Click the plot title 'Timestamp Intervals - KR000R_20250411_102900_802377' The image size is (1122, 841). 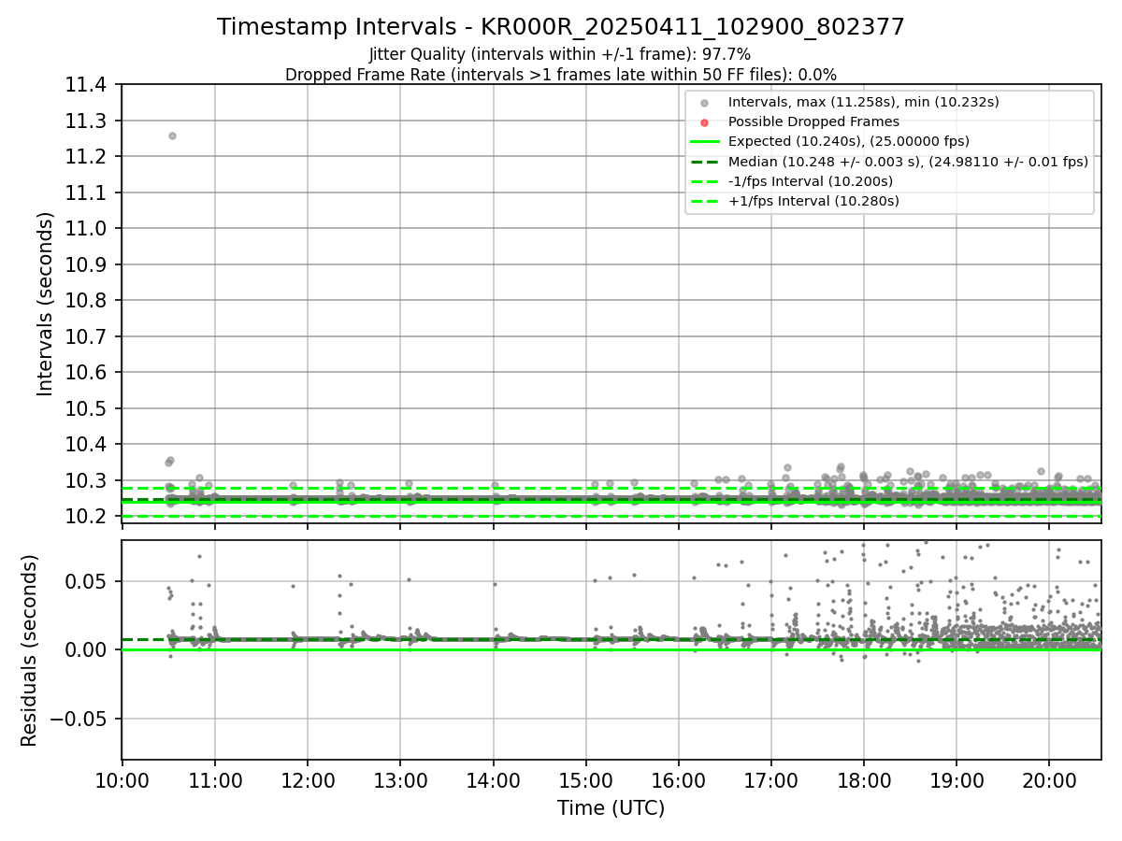(561, 27)
